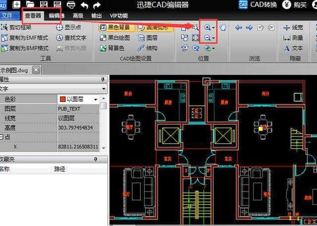Screen dimensions: 317x226
Task: Click the zoom out magnifier icon
Action: [207, 38]
